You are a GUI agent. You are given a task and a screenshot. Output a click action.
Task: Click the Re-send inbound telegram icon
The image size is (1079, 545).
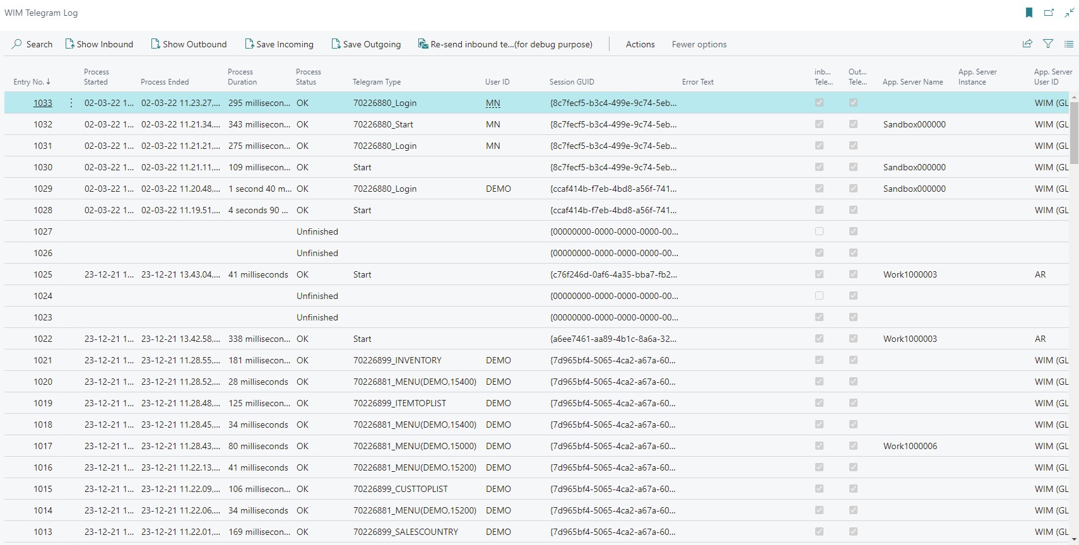423,44
